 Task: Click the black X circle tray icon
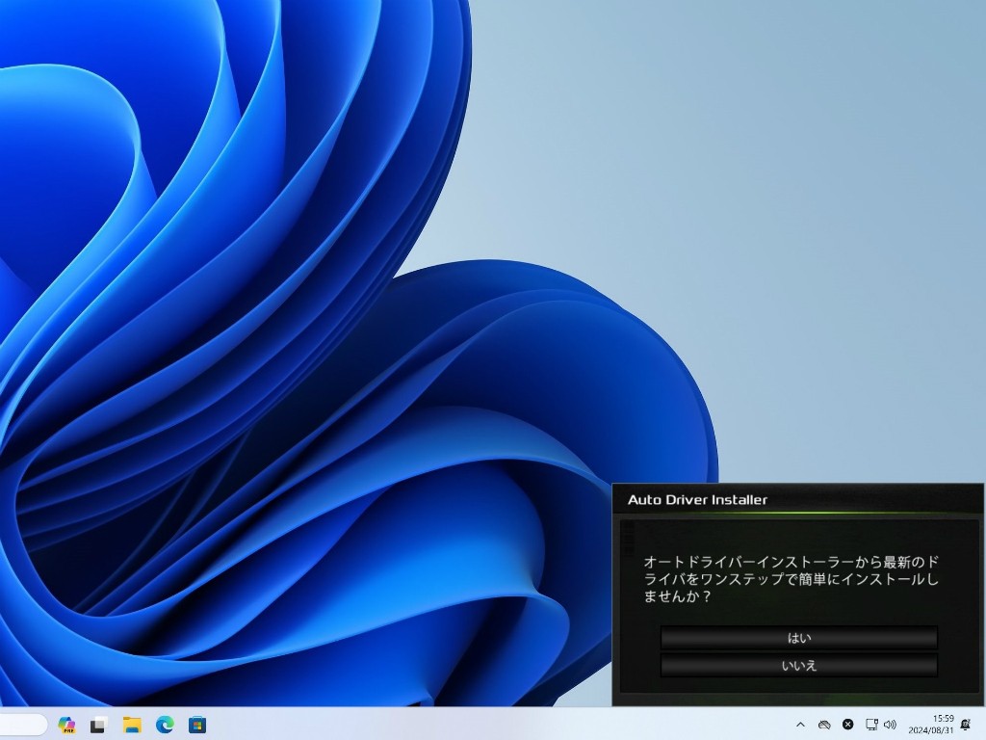click(x=847, y=725)
